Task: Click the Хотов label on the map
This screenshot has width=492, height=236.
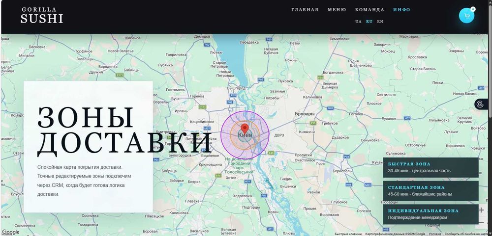Action: tap(231, 178)
